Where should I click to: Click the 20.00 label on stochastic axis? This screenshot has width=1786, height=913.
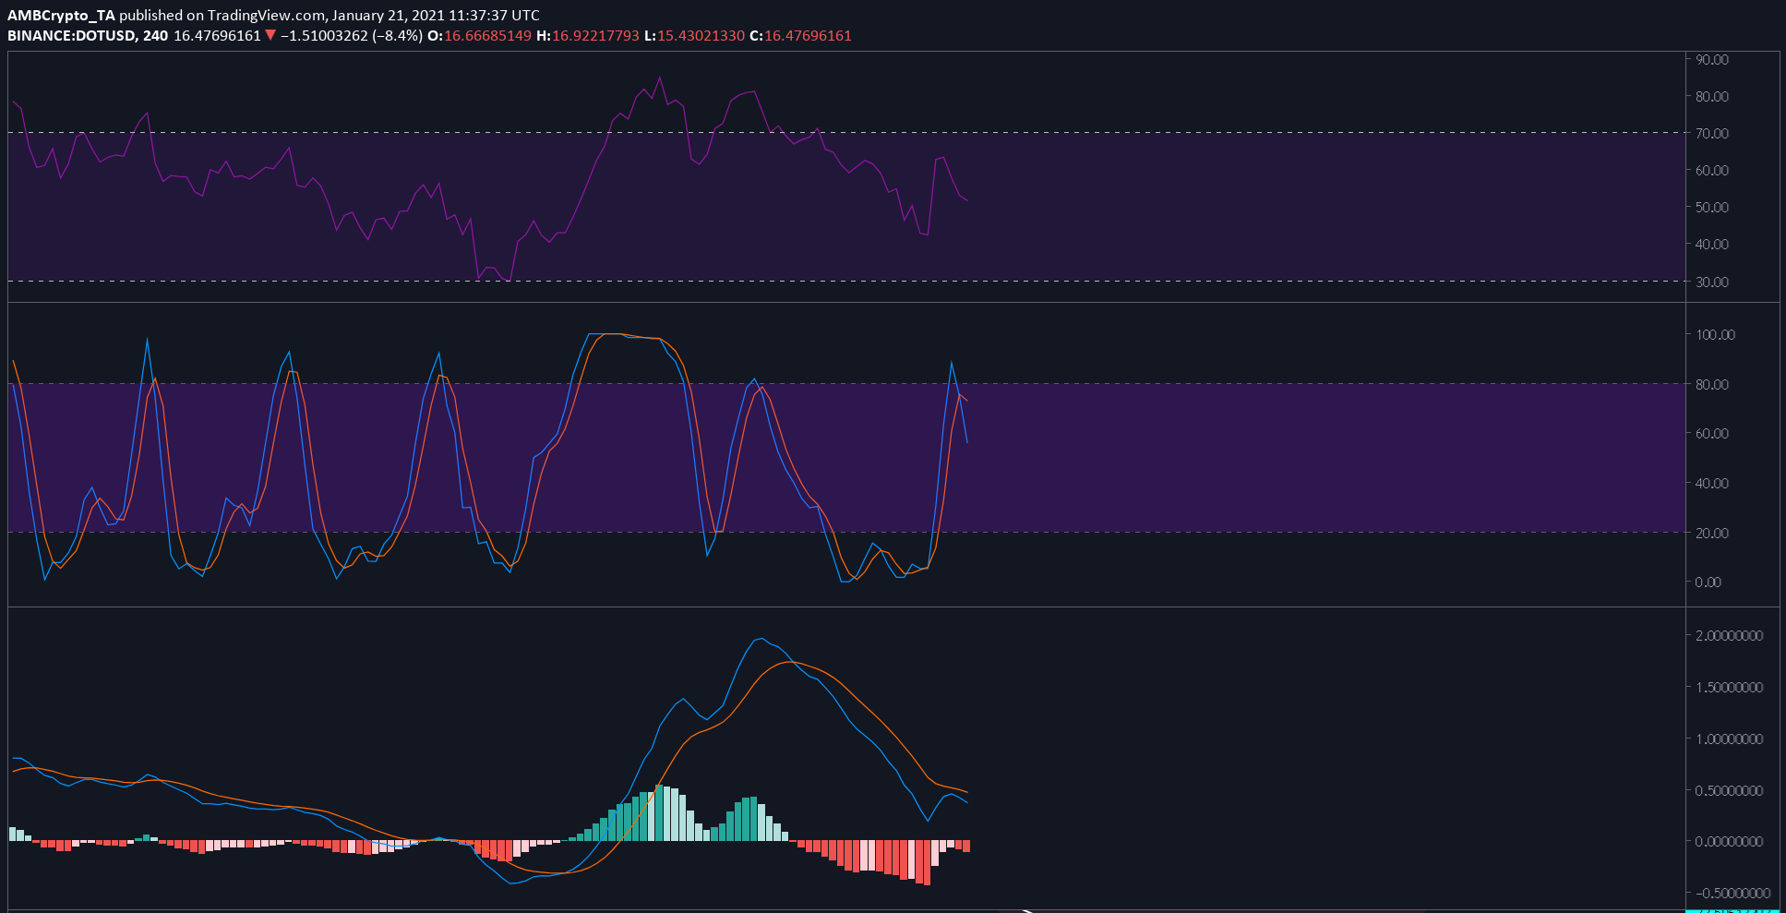(x=1712, y=533)
